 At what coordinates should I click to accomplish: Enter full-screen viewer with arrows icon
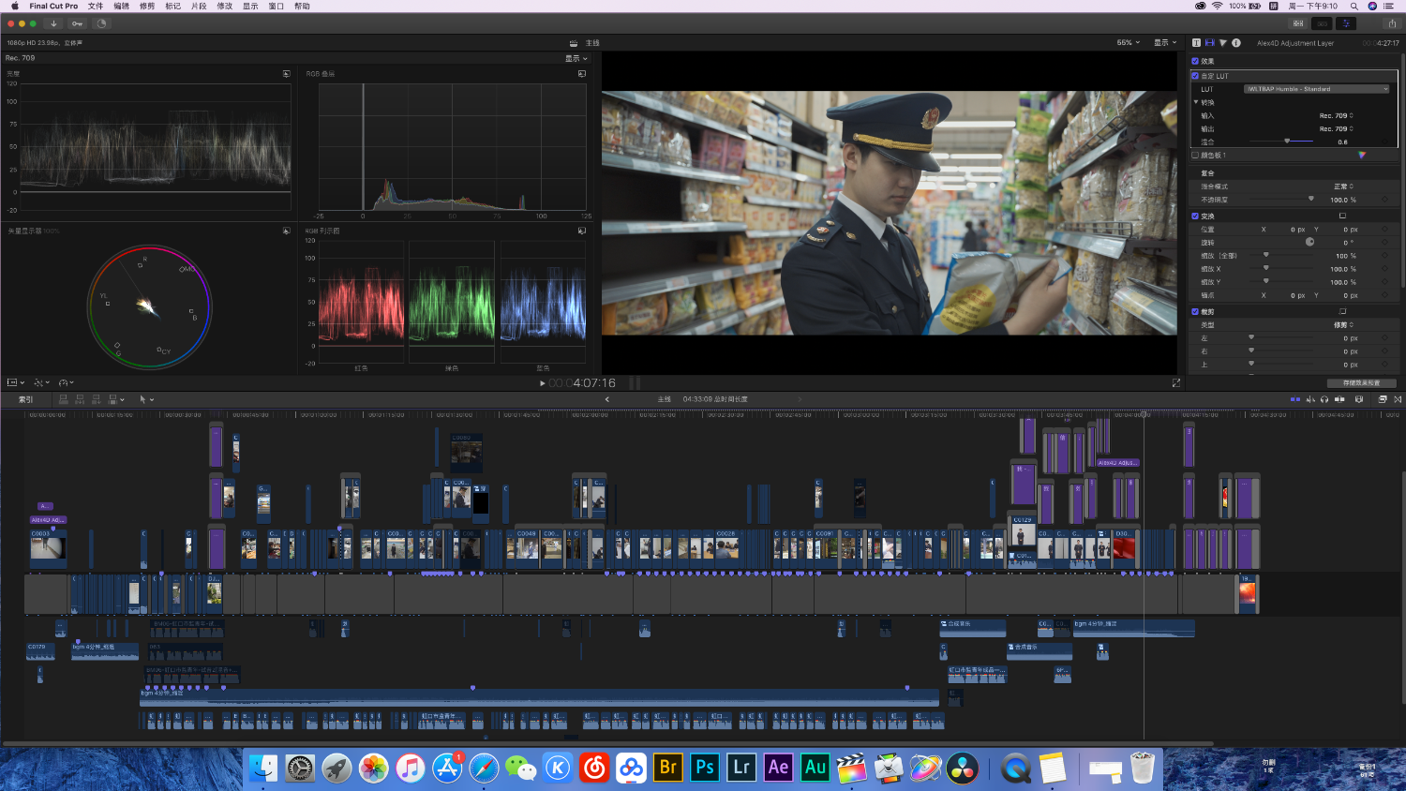tap(1176, 382)
